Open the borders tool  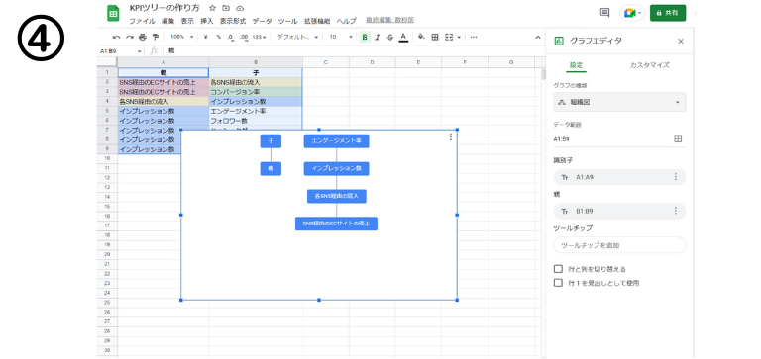point(435,37)
